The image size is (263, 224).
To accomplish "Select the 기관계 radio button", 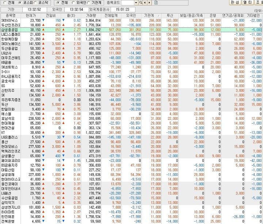I will click(88, 3).
